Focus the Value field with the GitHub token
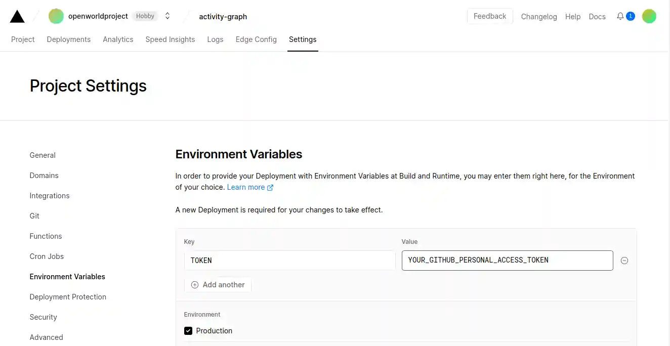 (507, 261)
